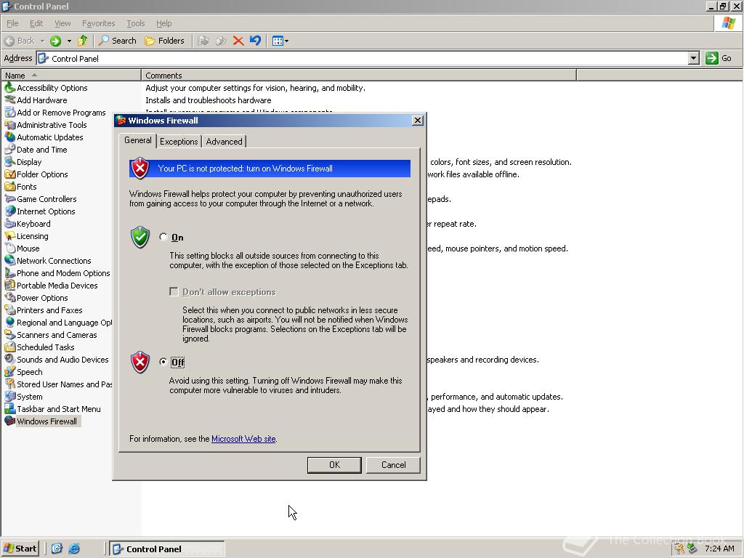This screenshot has width=744, height=558.
Task: Click the toolbar Up folder button
Action: pos(83,41)
